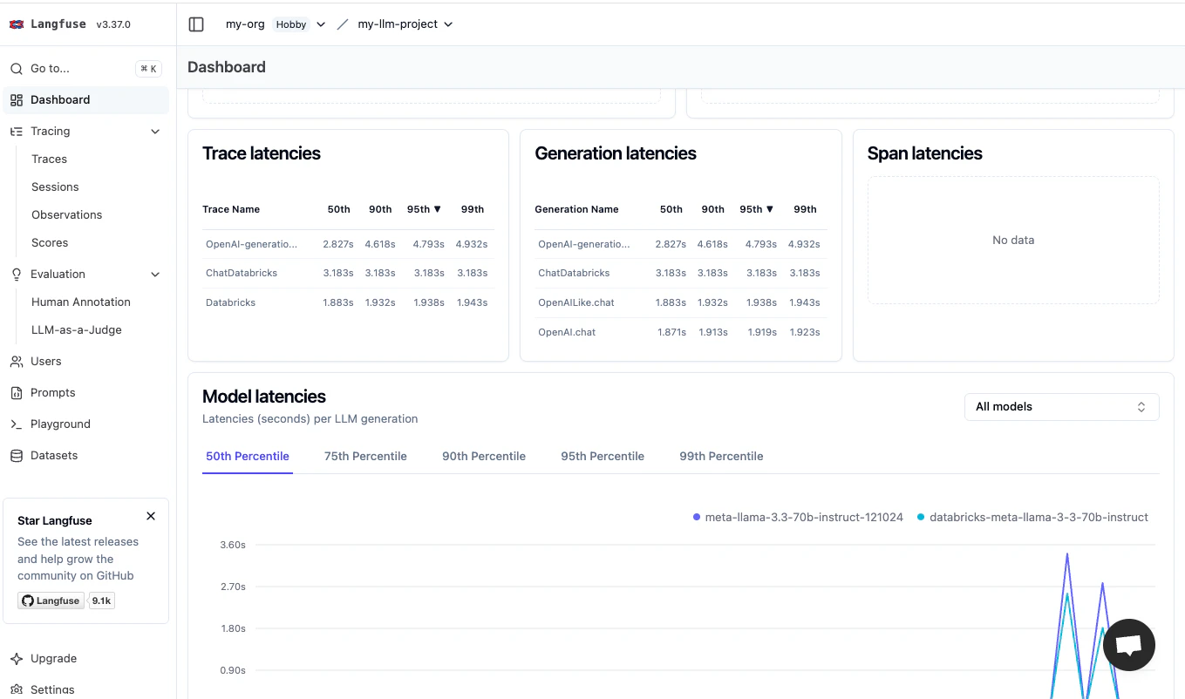Screen dimensions: 1185x699
Task: Open LLM-as-a-Judge page
Action: 77,330
